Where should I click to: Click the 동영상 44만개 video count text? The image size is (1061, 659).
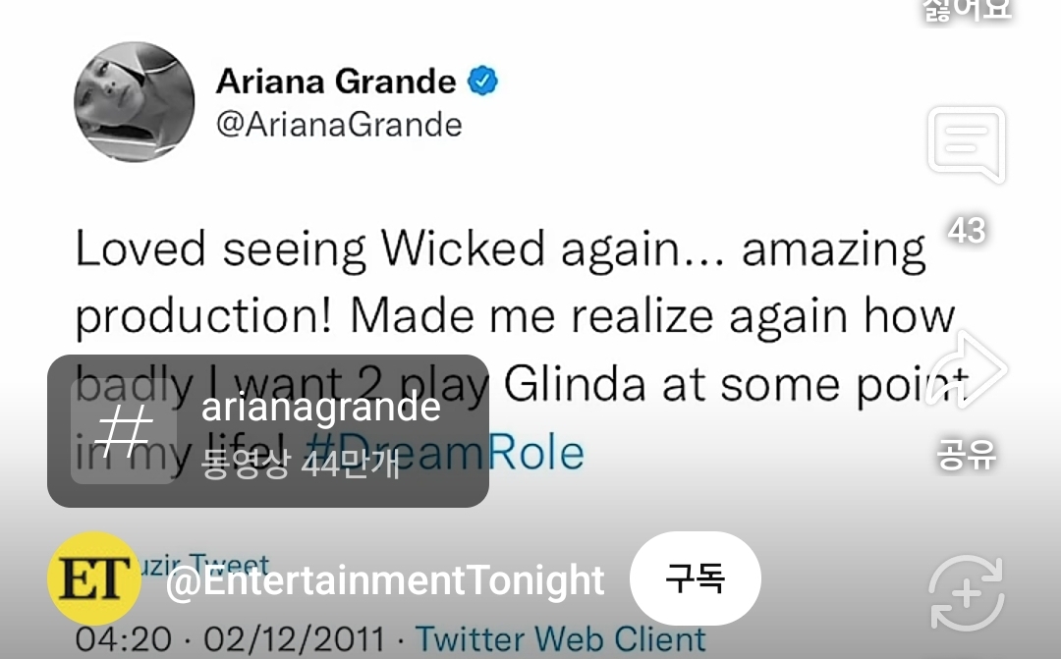coord(301,465)
